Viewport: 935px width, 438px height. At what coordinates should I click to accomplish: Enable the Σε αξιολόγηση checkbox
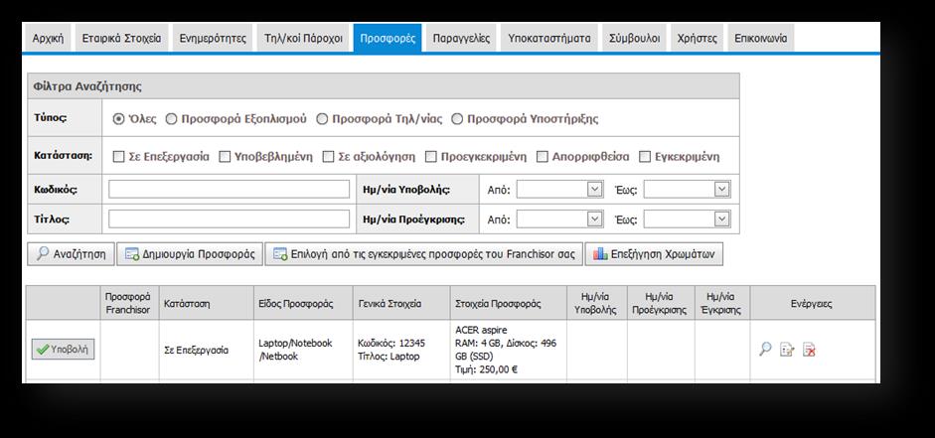coord(328,157)
